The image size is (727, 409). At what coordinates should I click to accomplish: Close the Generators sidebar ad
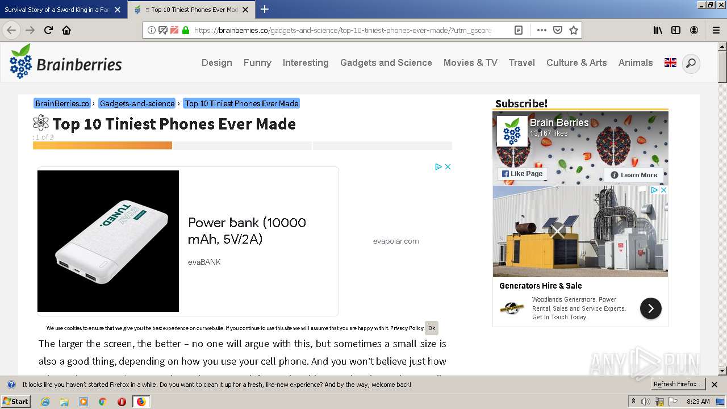pos(663,190)
